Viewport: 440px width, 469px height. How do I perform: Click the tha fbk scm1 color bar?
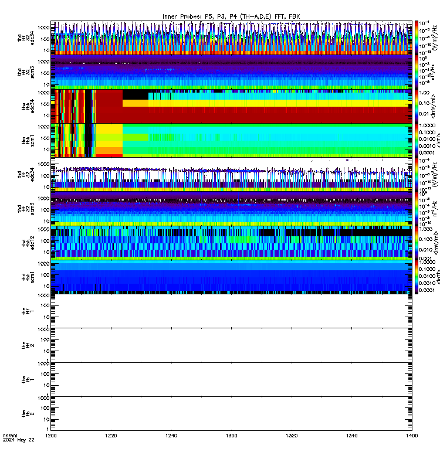pyautogui.click(x=417, y=140)
